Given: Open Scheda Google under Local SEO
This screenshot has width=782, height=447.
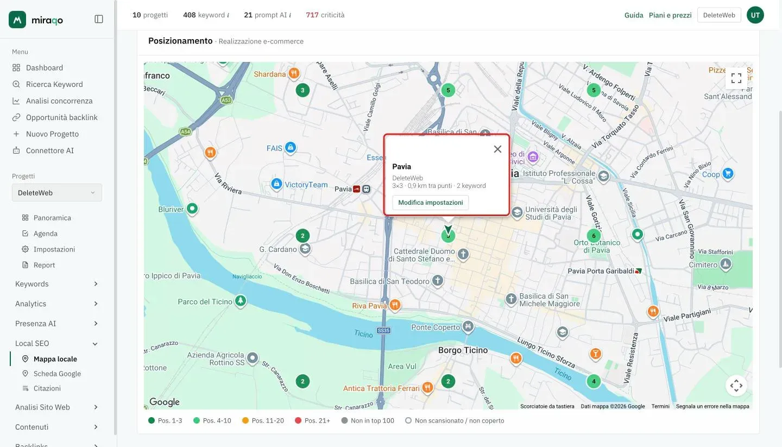Looking at the screenshot, I should point(57,374).
